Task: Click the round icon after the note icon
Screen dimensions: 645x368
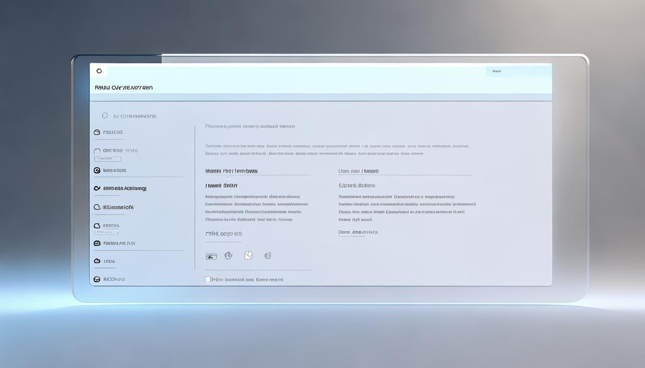Action: click(x=268, y=255)
